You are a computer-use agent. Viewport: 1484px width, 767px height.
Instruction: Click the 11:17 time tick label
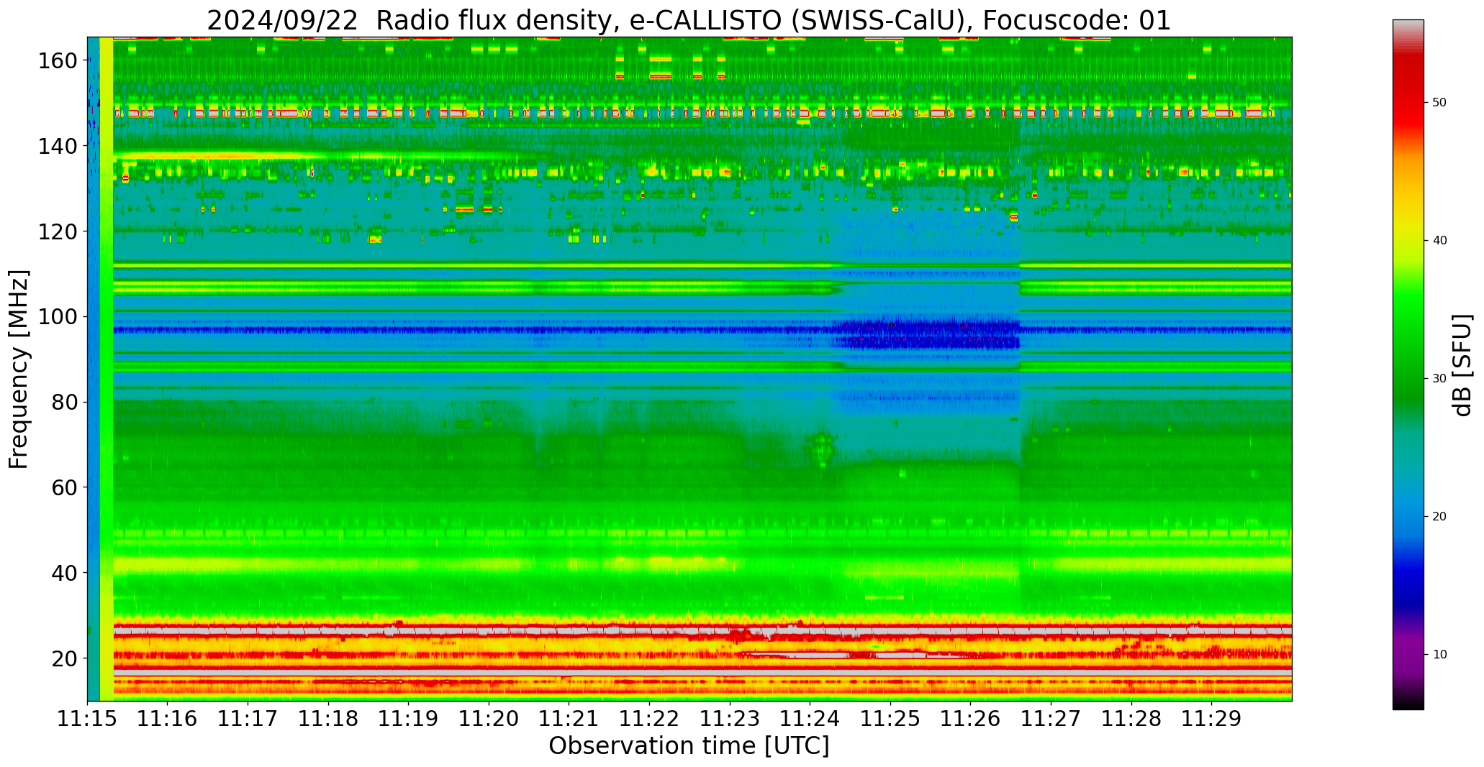click(x=248, y=719)
